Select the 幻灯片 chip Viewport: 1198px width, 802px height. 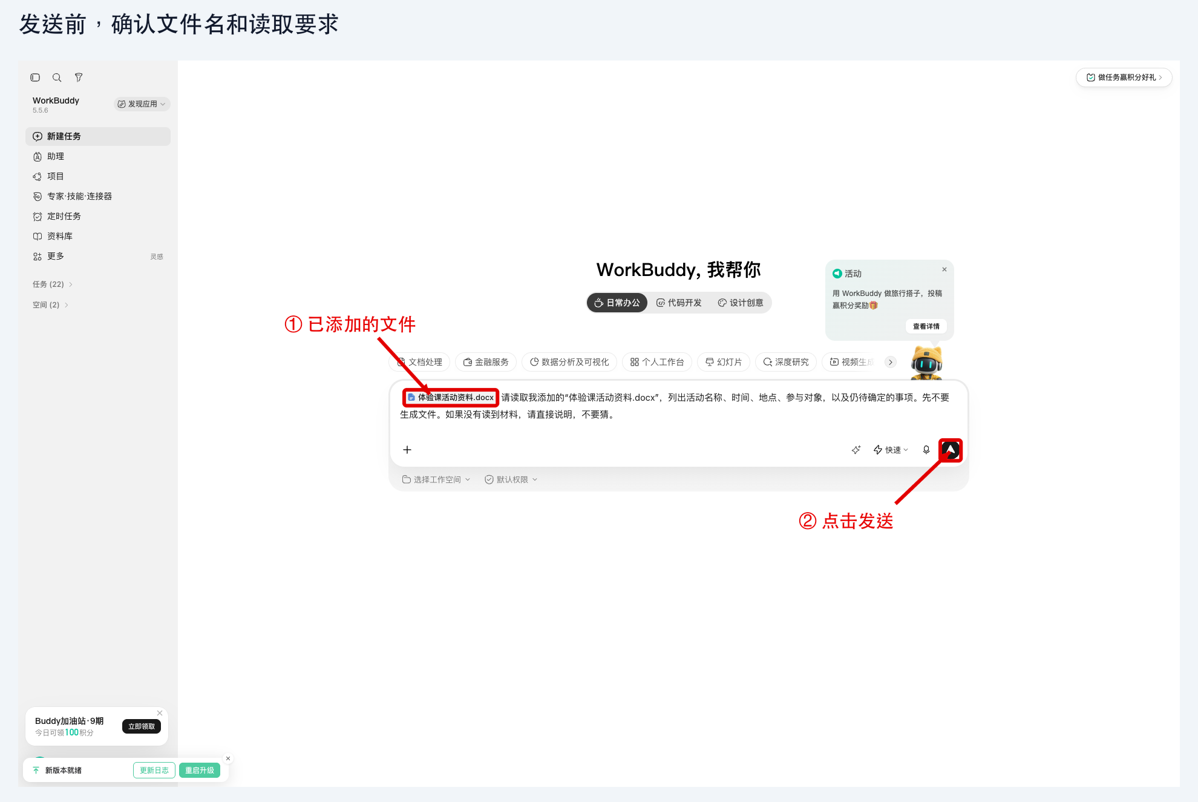pos(724,362)
